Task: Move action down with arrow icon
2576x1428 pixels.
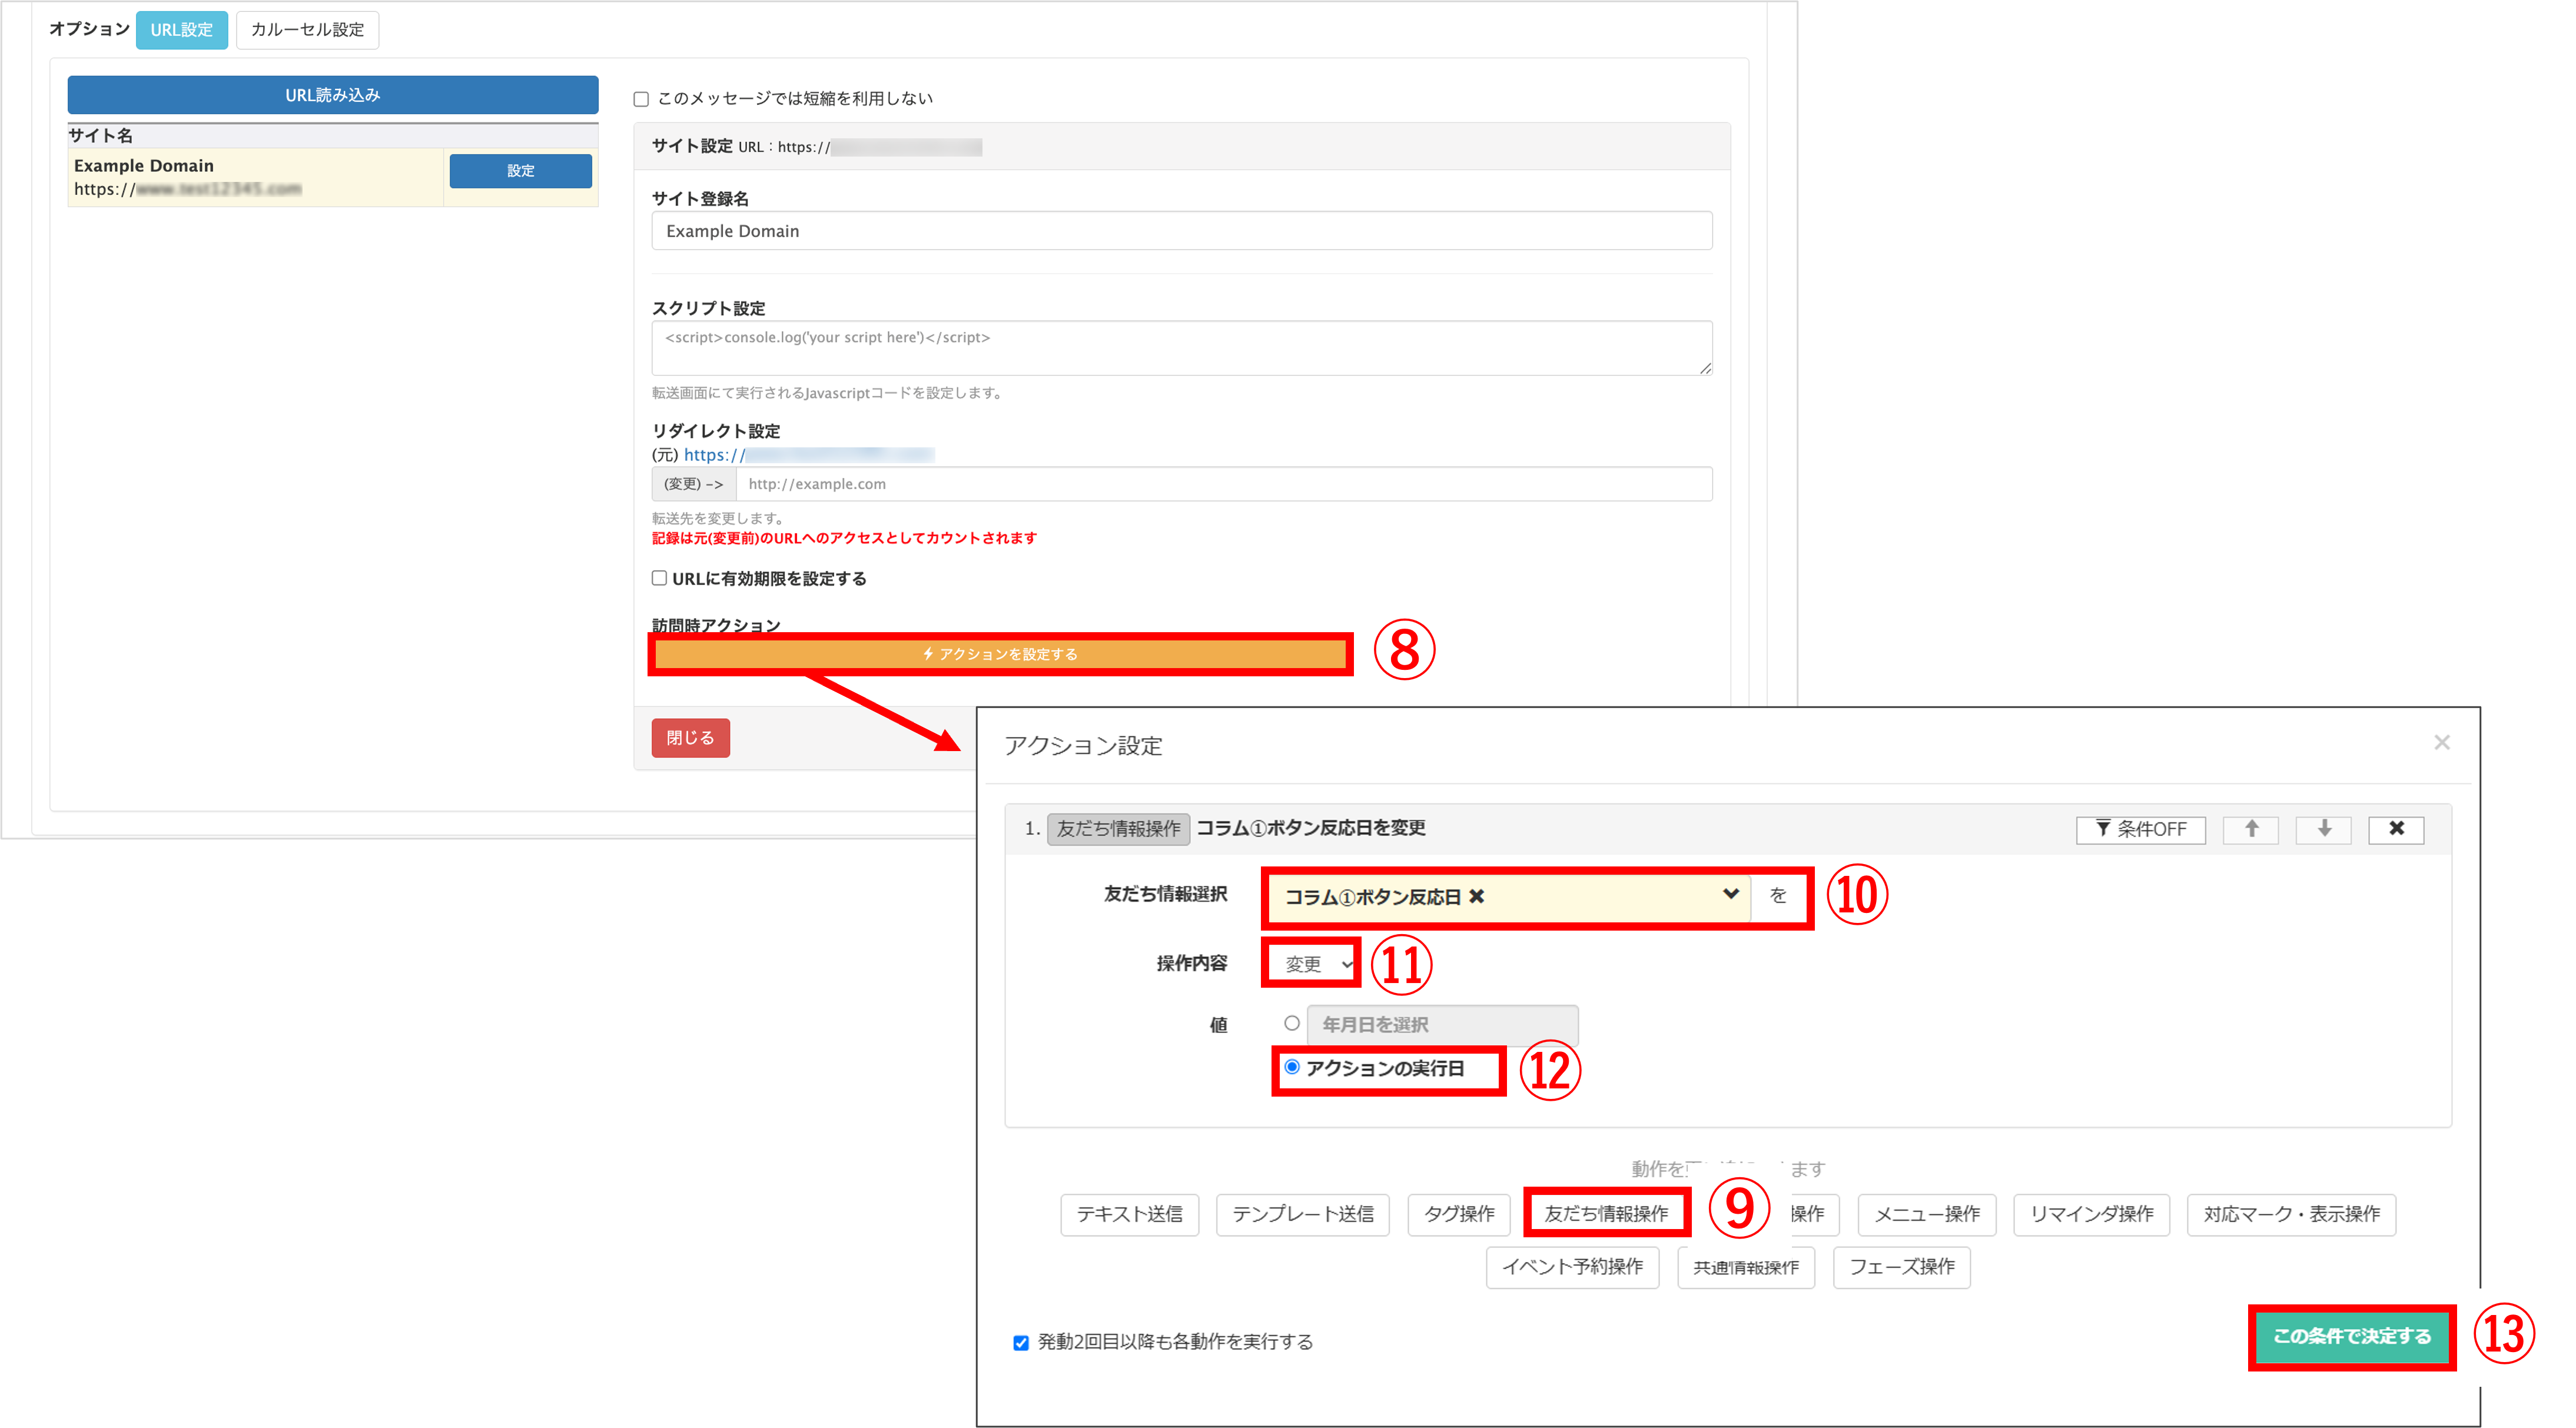Action: pyautogui.click(x=2323, y=829)
